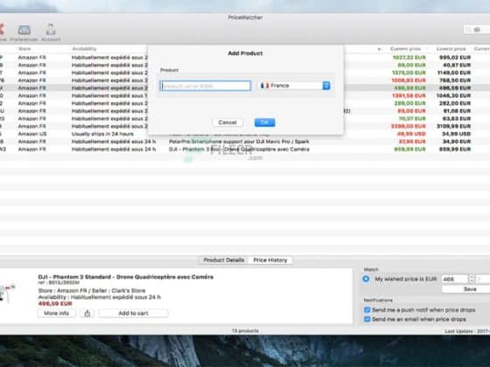490x367 pixels.
Task: Select the DJI Phantom 3 Drone Quadricoptère row
Action: point(245,149)
